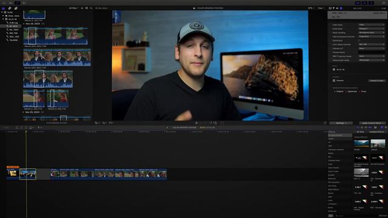388x218 pixels.
Task: Toggle the inspector panel from the window toolbar
Action: coord(371,3)
